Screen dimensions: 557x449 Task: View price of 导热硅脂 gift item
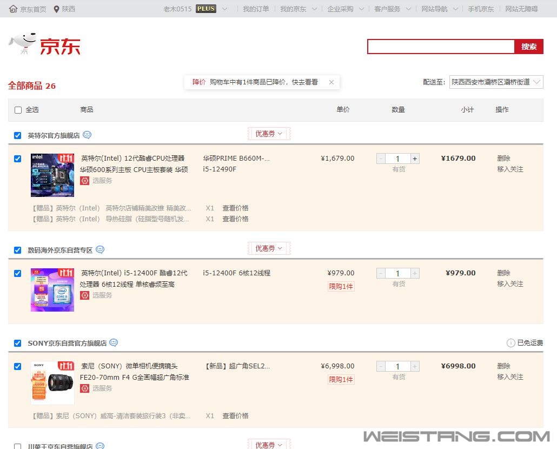click(x=235, y=219)
